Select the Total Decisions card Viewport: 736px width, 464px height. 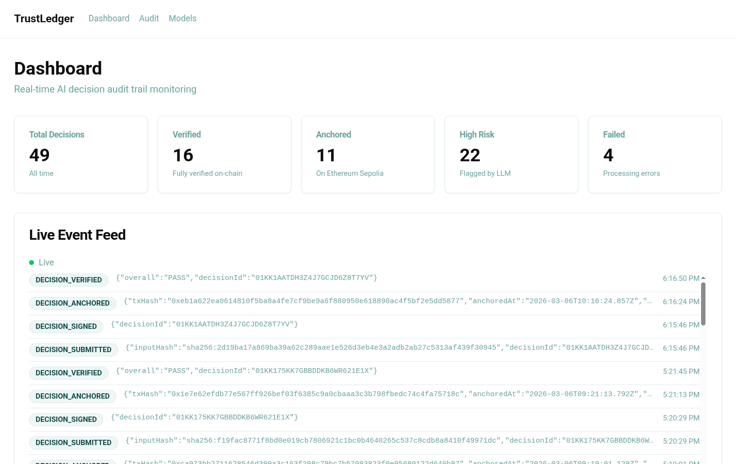pos(80,154)
